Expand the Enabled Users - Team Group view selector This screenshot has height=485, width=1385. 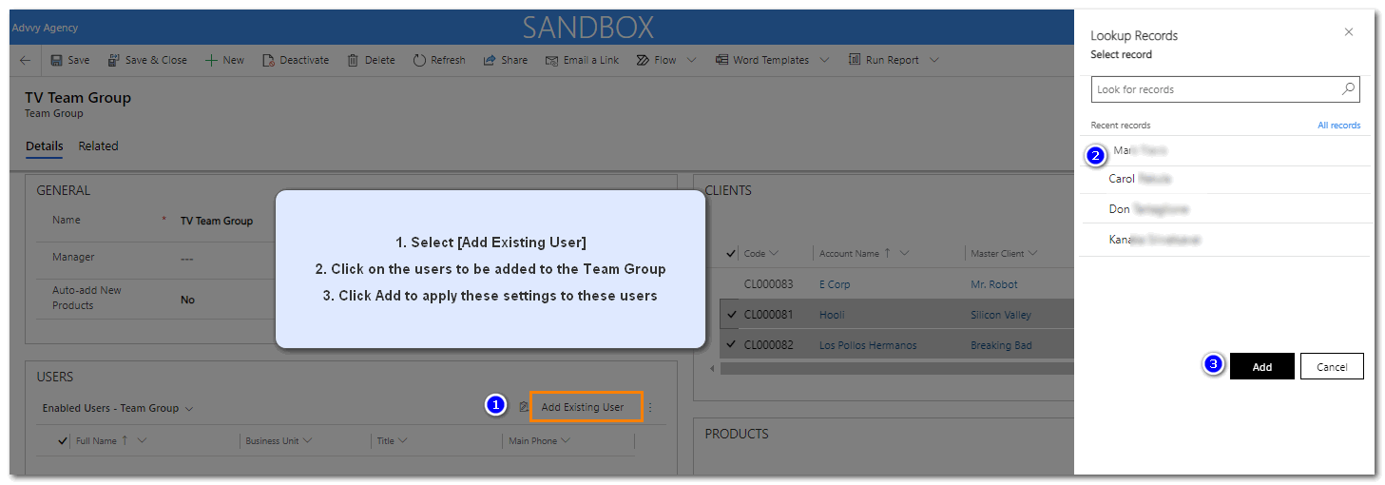pos(189,409)
